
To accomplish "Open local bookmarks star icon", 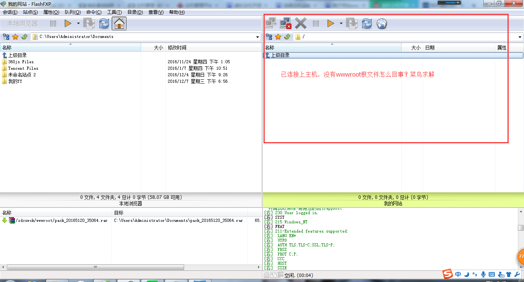I will pyautogui.click(x=15, y=37).
